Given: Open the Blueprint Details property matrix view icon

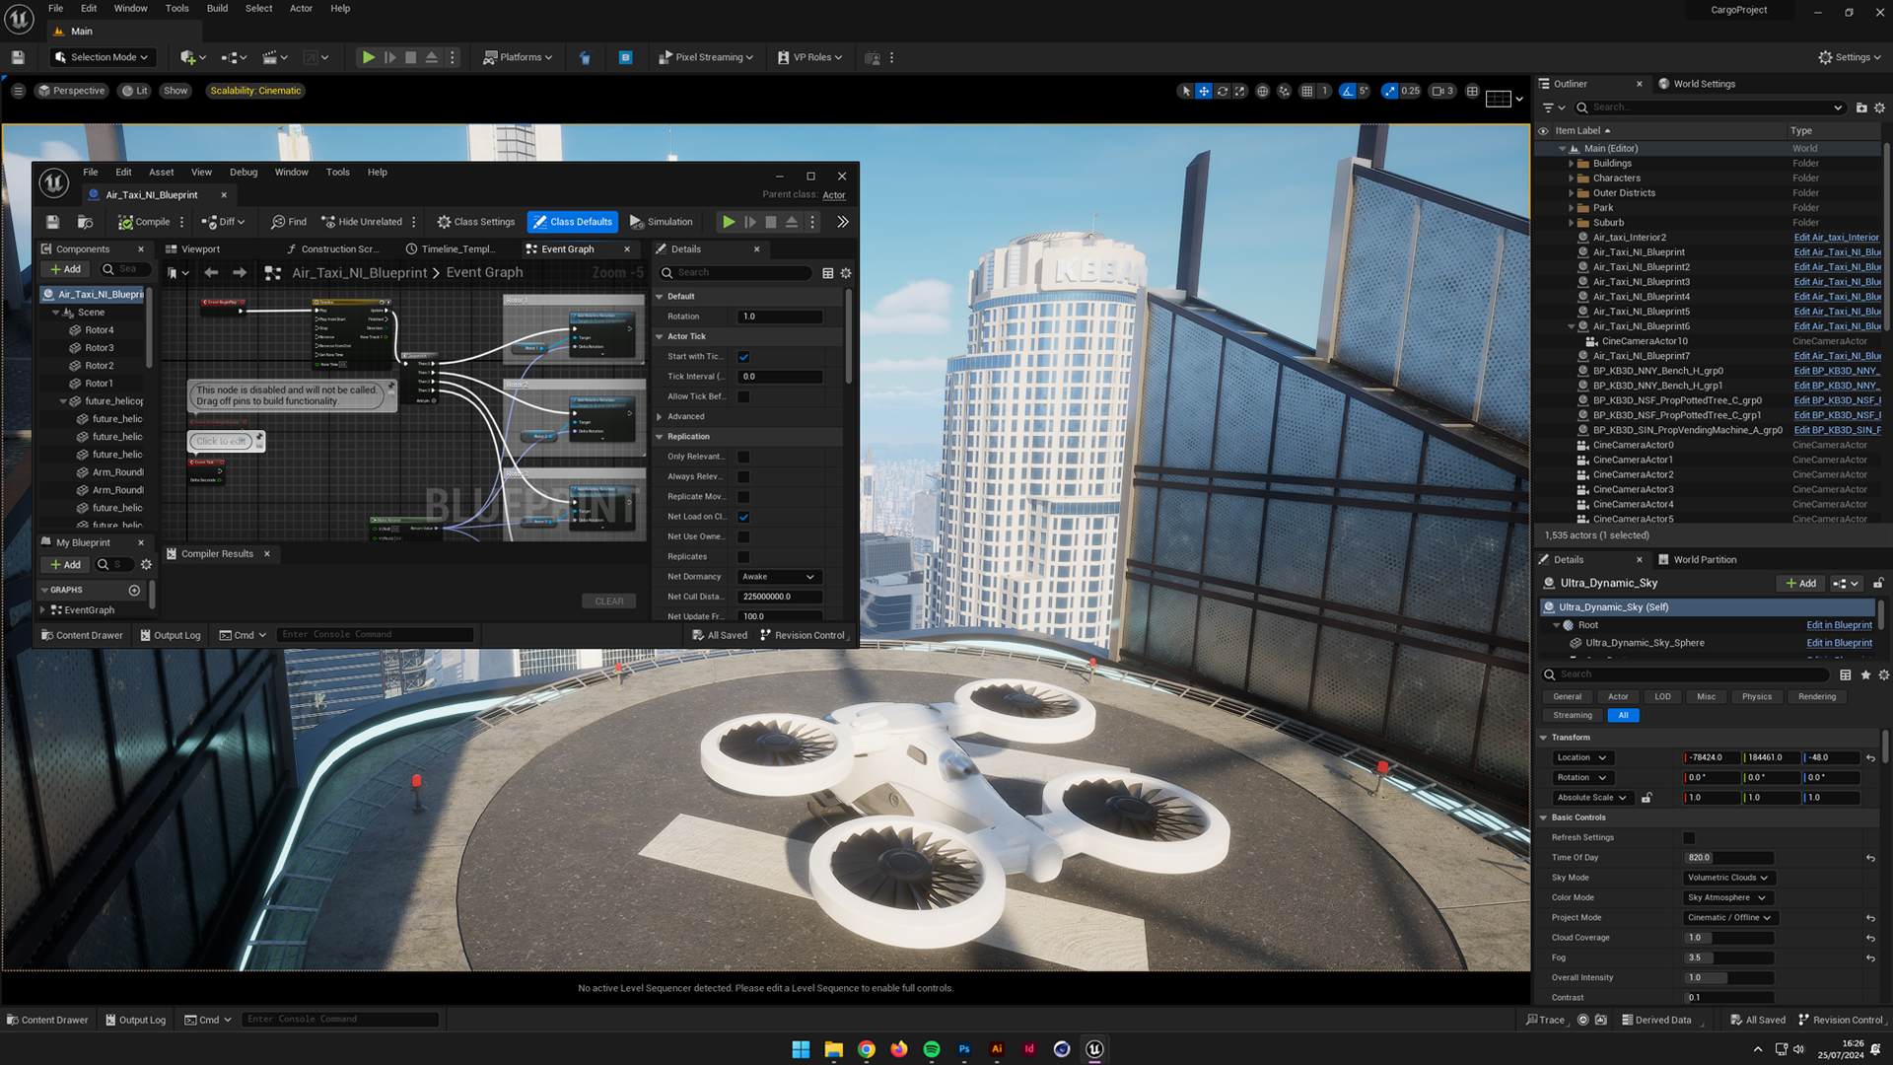Looking at the screenshot, I should [828, 273].
